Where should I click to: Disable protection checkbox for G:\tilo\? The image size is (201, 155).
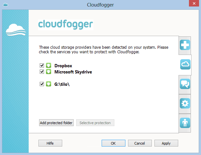pos(41,84)
